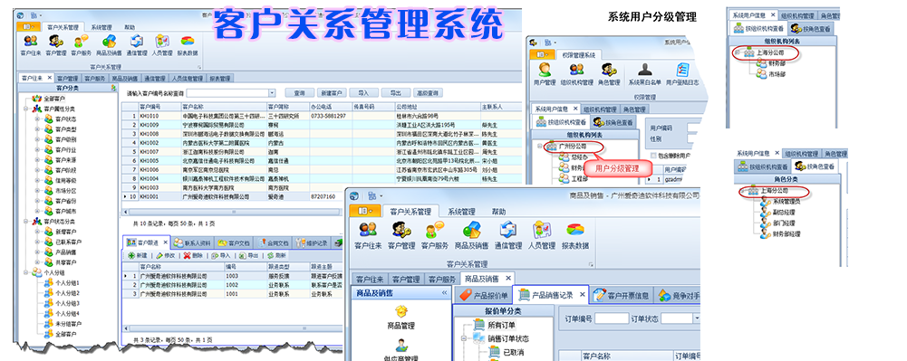Select the 系统黑白名单 silhouette icon
907x361 pixels.
(645, 70)
